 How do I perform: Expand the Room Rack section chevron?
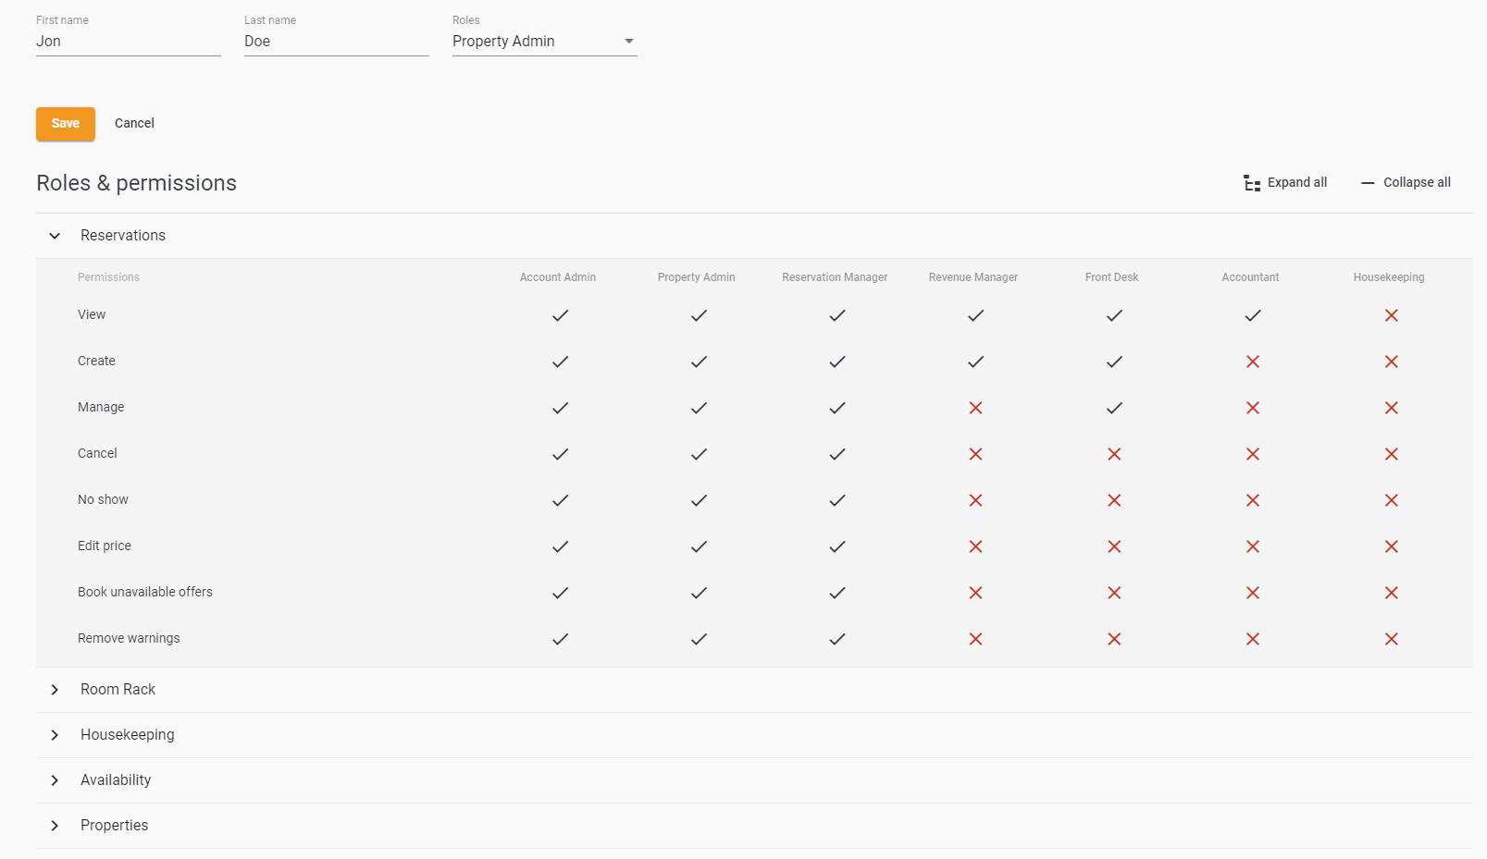click(x=55, y=690)
